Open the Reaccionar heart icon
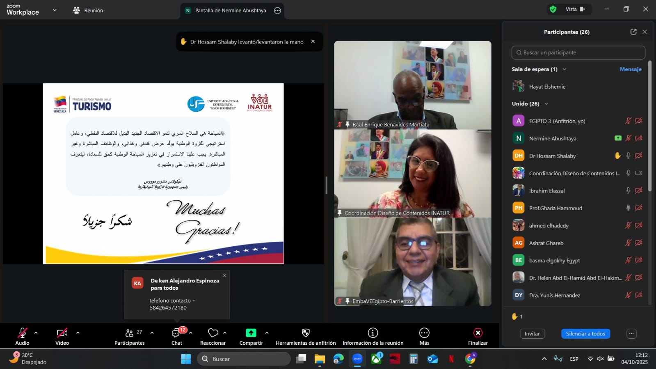Screen dimensions: 656x369 (213, 333)
